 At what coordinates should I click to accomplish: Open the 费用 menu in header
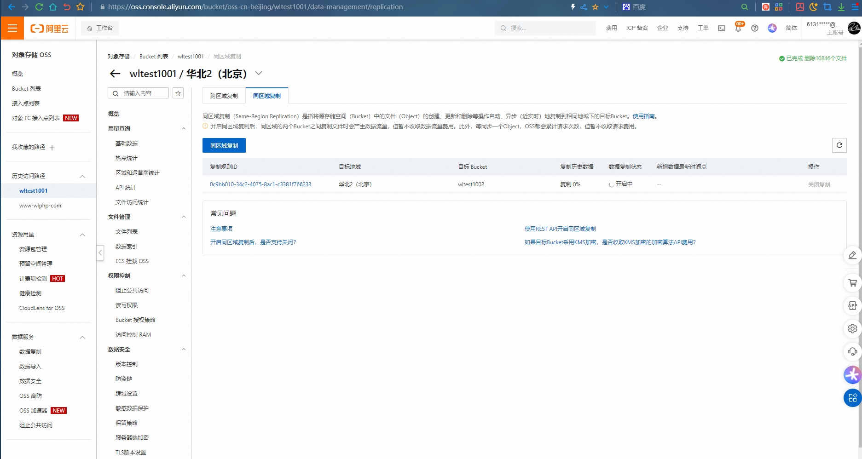point(611,28)
